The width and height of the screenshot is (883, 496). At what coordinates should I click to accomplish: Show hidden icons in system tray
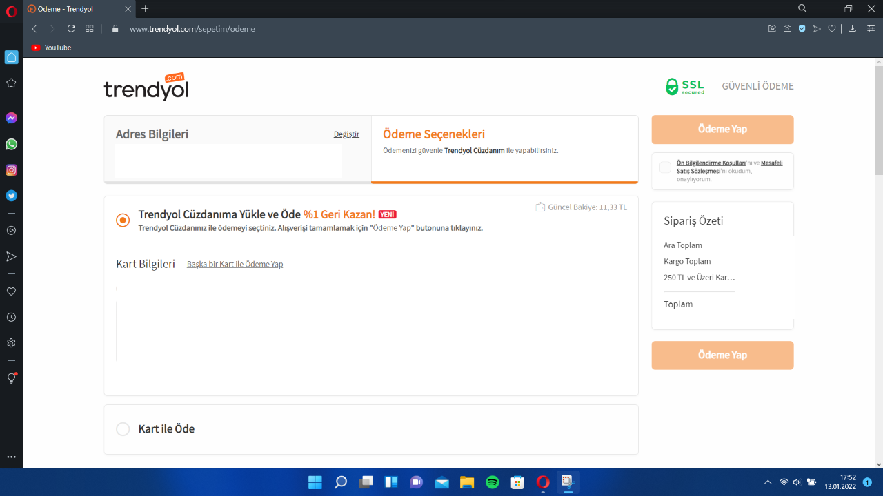(x=768, y=482)
